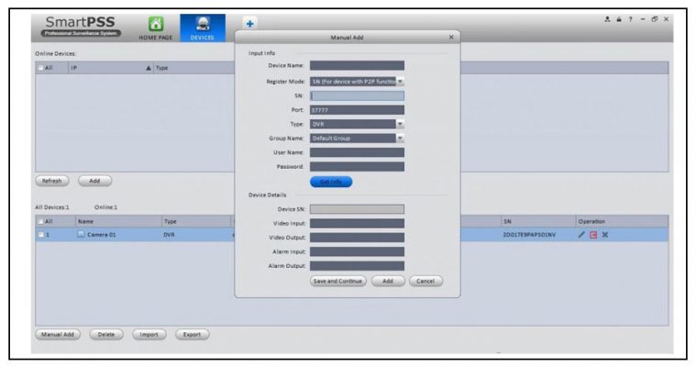This screenshot has width=696, height=367.
Task: Click into the SN input field
Action: (x=357, y=95)
